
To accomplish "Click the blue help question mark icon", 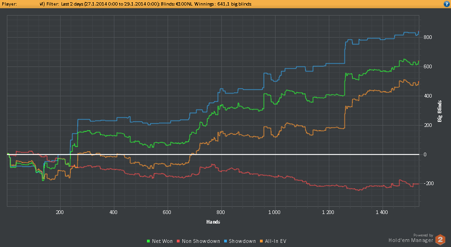I will 446,4.
